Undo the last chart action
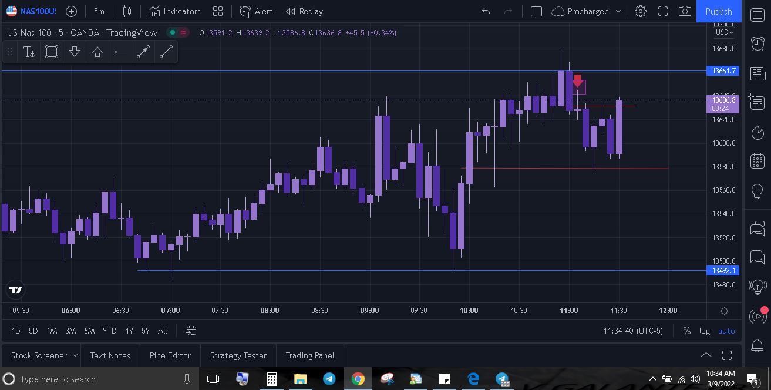 [486, 11]
